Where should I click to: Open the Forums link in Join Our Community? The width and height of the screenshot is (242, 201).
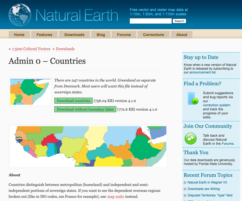(228, 144)
